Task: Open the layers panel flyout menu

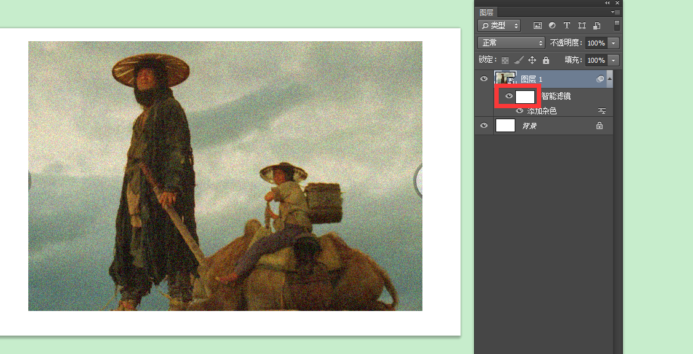Action: point(615,12)
